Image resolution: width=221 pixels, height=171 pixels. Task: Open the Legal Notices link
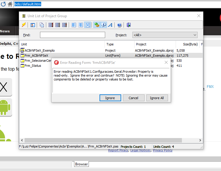tap(140, 150)
